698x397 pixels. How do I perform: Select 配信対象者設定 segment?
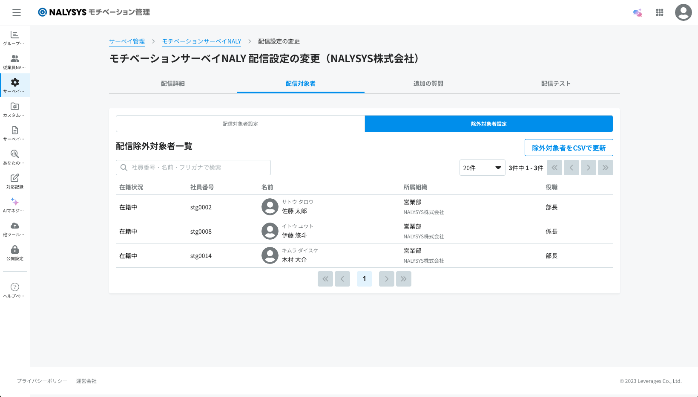(241, 124)
